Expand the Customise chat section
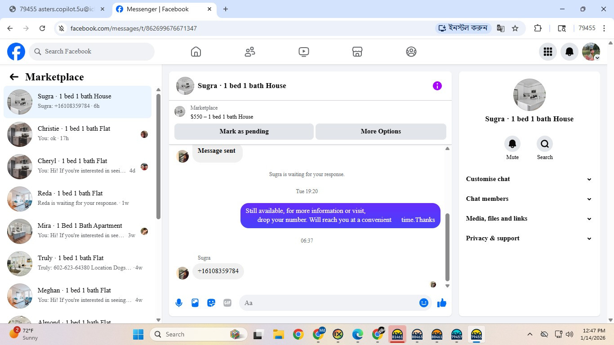614x345 pixels. pos(529,179)
